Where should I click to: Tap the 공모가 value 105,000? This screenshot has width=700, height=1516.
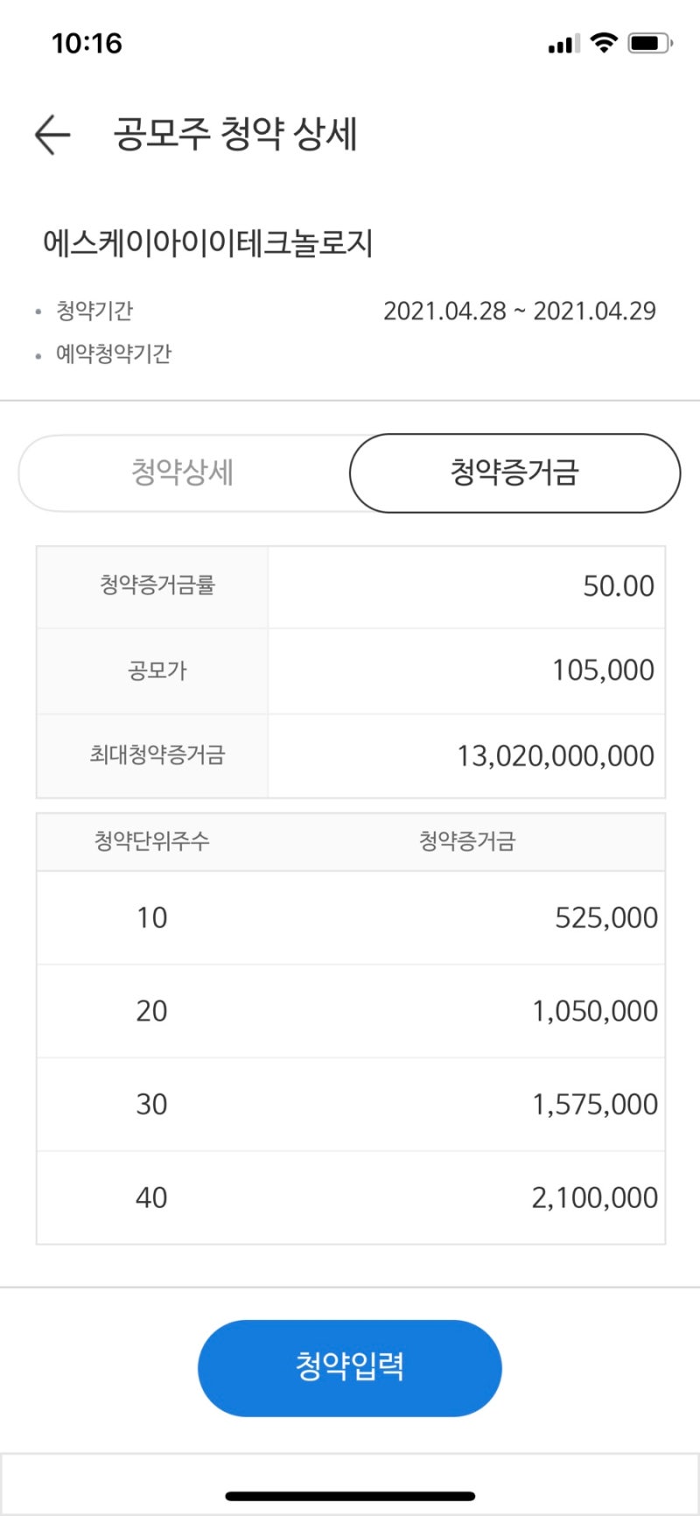coord(603,670)
